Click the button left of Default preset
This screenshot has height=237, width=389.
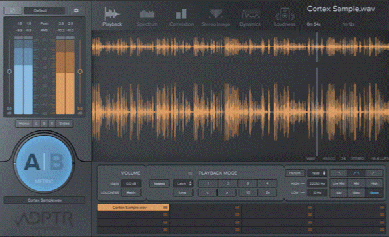click(13, 10)
